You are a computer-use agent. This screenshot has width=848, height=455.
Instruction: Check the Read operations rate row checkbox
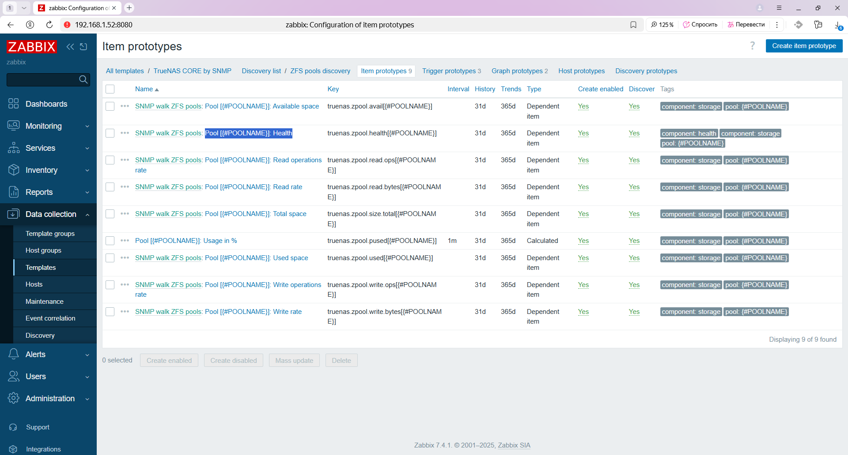pyautogui.click(x=110, y=160)
